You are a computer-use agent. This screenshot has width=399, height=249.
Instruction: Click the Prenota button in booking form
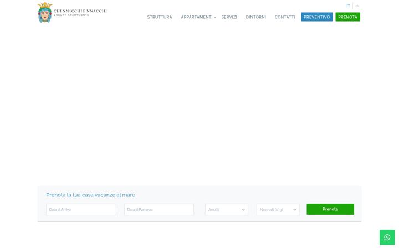(x=330, y=209)
